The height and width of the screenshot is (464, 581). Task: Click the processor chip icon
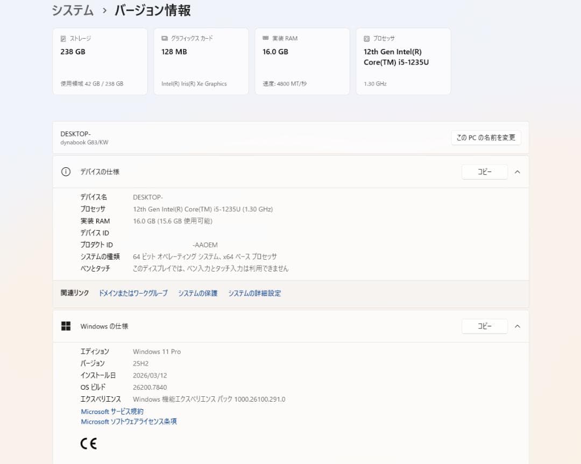pos(366,39)
